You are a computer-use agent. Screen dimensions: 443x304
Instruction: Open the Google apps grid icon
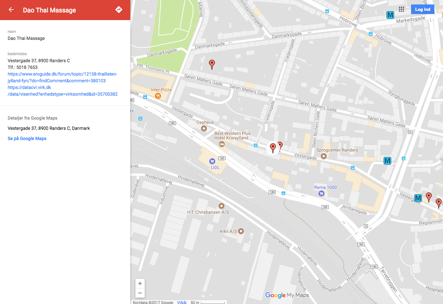pyautogui.click(x=401, y=9)
